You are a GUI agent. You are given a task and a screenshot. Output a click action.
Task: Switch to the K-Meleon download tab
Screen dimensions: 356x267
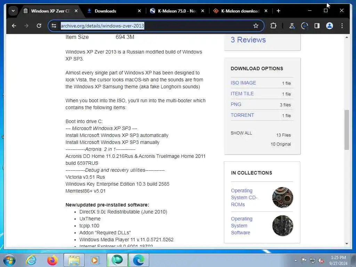tap(240, 11)
